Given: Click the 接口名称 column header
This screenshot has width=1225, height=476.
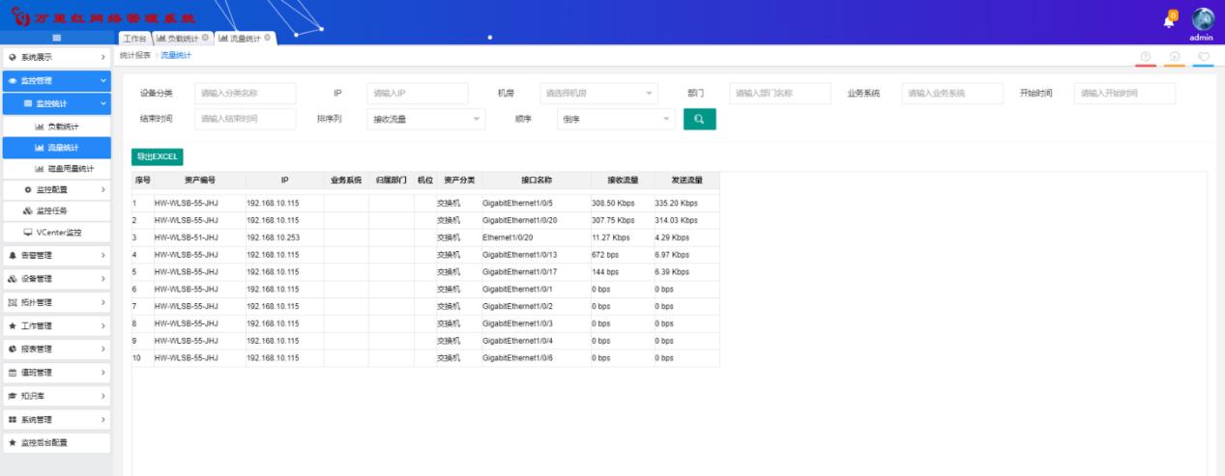Looking at the screenshot, I should pyautogui.click(x=536, y=181).
